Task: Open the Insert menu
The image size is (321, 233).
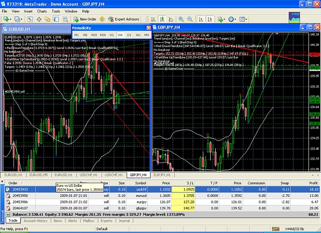Action: (x=28, y=11)
